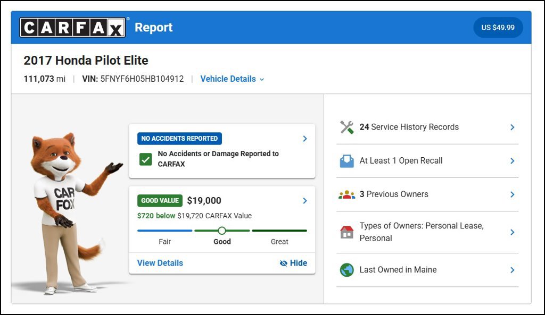This screenshot has height=315, width=545.
Task: Click the $19,000 price text
Action: (204, 200)
